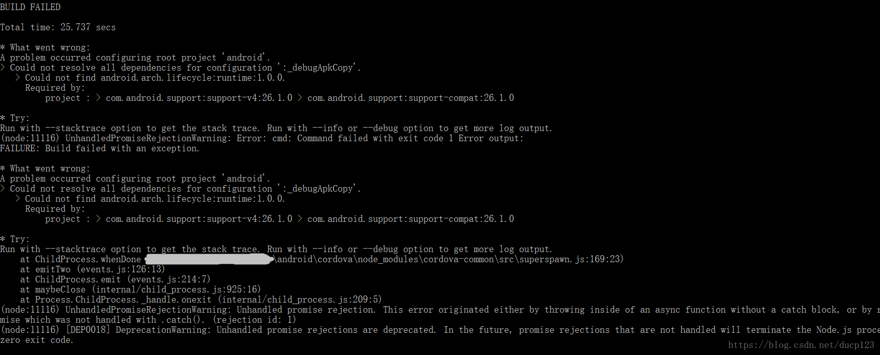
Task: Click the first 'What went wrong' line
Action: click(x=45, y=47)
